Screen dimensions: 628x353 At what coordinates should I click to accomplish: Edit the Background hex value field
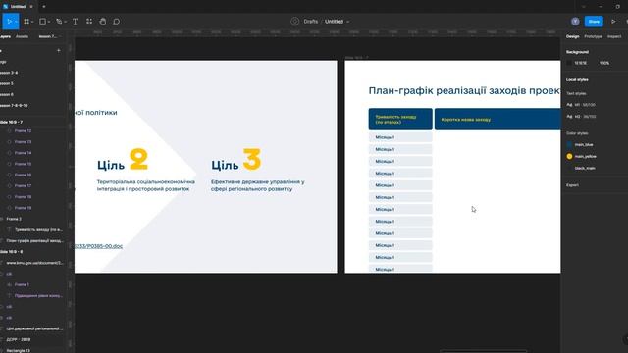[x=581, y=63]
